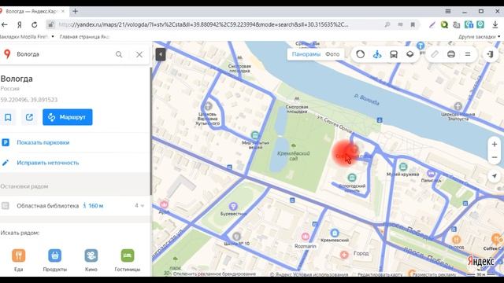Toggle reader mode icon in address bar
Screen dimensions: 504x283
coord(400,24)
